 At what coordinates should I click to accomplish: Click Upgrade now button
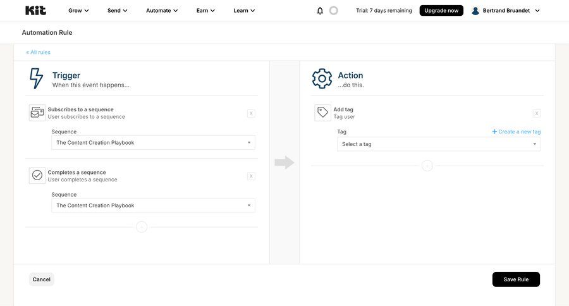pos(441,11)
